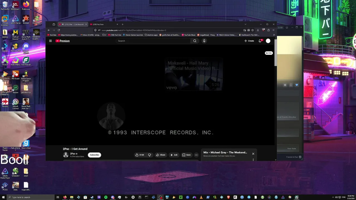Image resolution: width=356 pixels, height=200 pixels.
Task: Open the YouTube guide hamburger menu
Action: pos(50,41)
